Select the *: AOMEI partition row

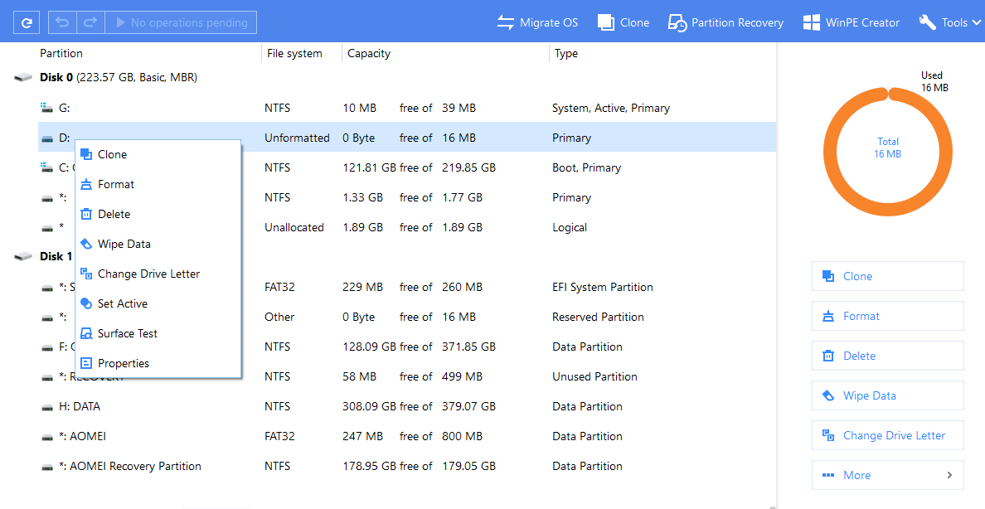pos(406,436)
